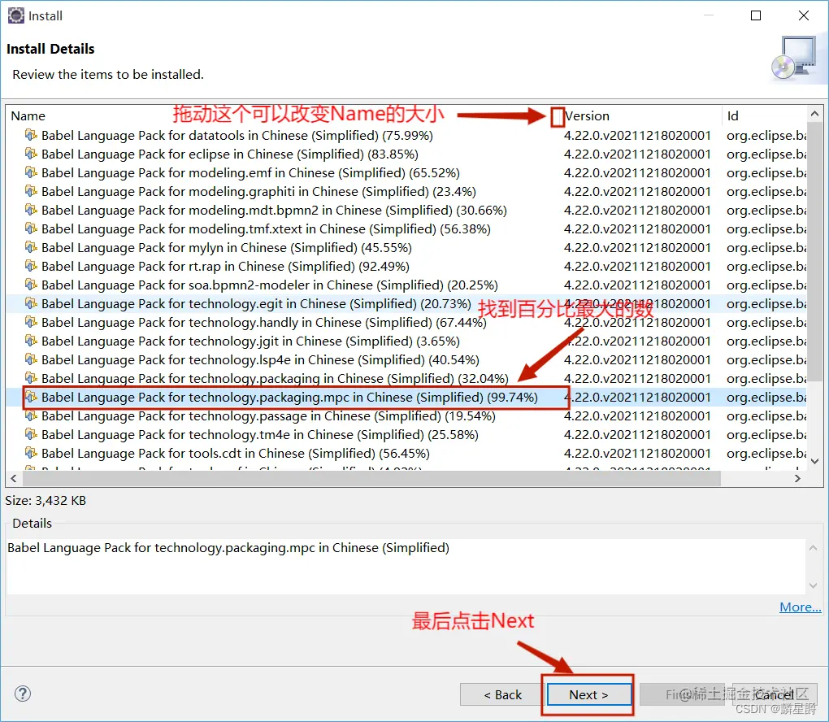Click the plugin icon beside the rt.rap language pack
Image resolution: width=829 pixels, height=722 pixels.
pyautogui.click(x=31, y=266)
